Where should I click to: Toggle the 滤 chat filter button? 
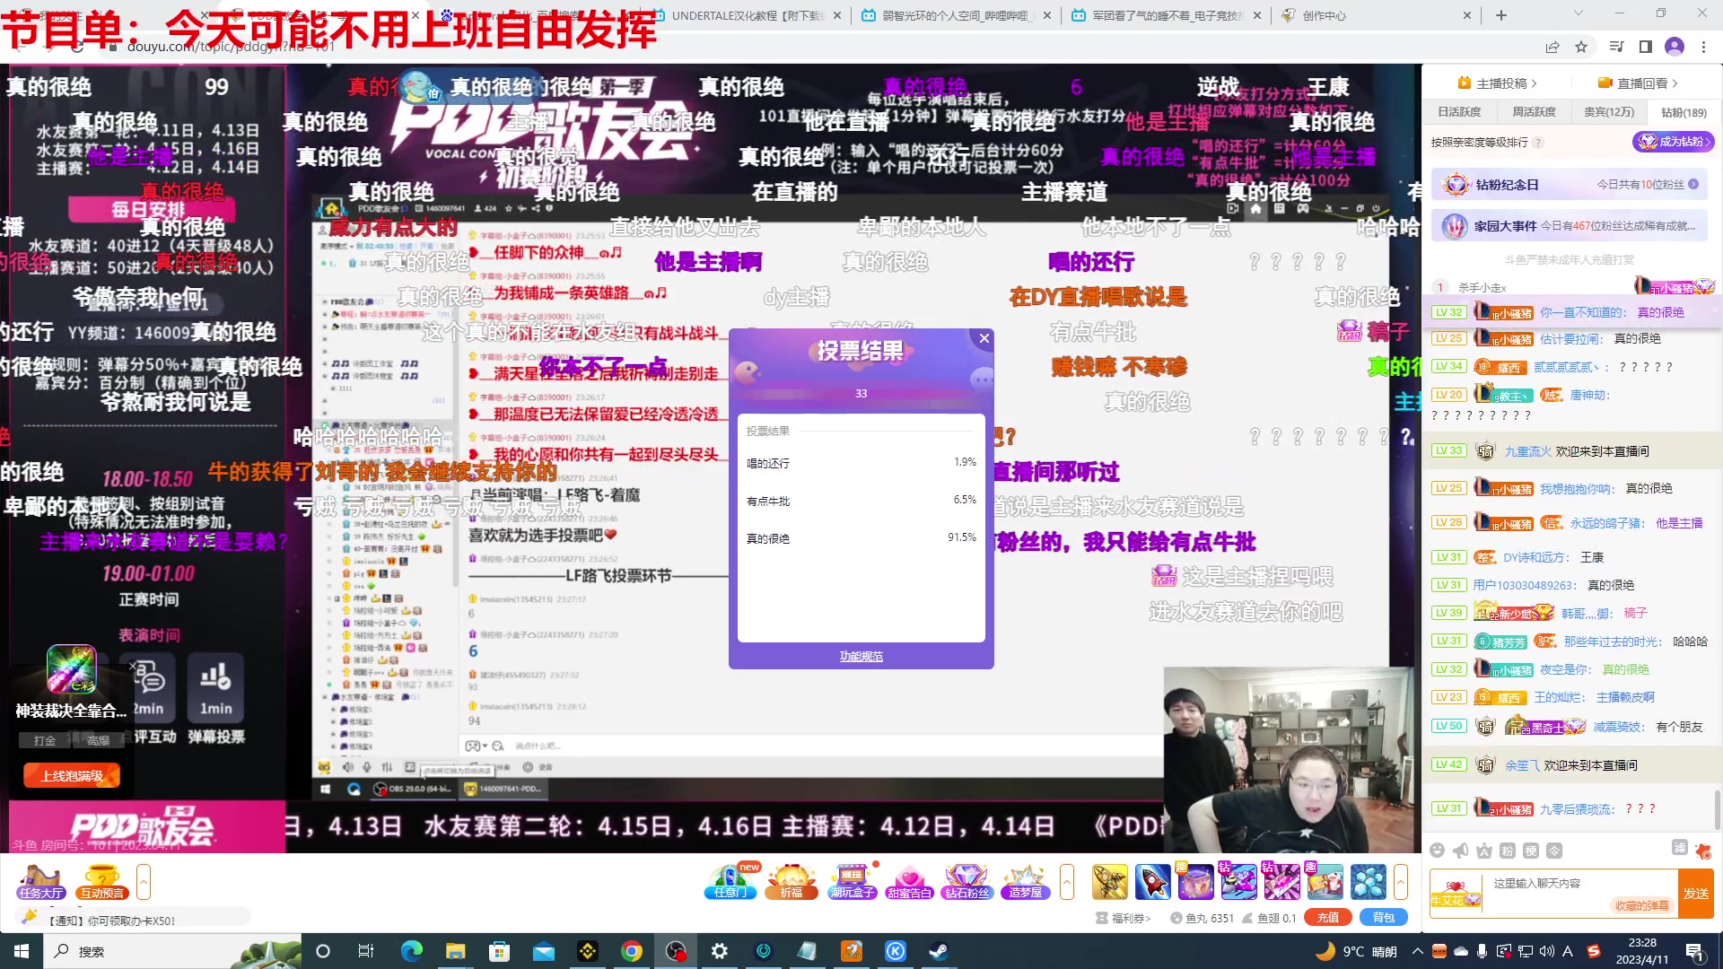coord(1679,848)
